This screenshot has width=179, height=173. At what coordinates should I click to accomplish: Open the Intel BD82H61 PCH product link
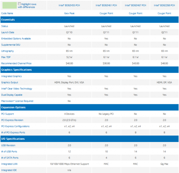[106, 5]
